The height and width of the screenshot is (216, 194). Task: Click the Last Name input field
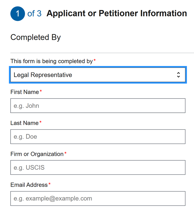click(x=98, y=137)
